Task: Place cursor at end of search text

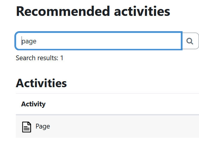Action: tap(37, 41)
